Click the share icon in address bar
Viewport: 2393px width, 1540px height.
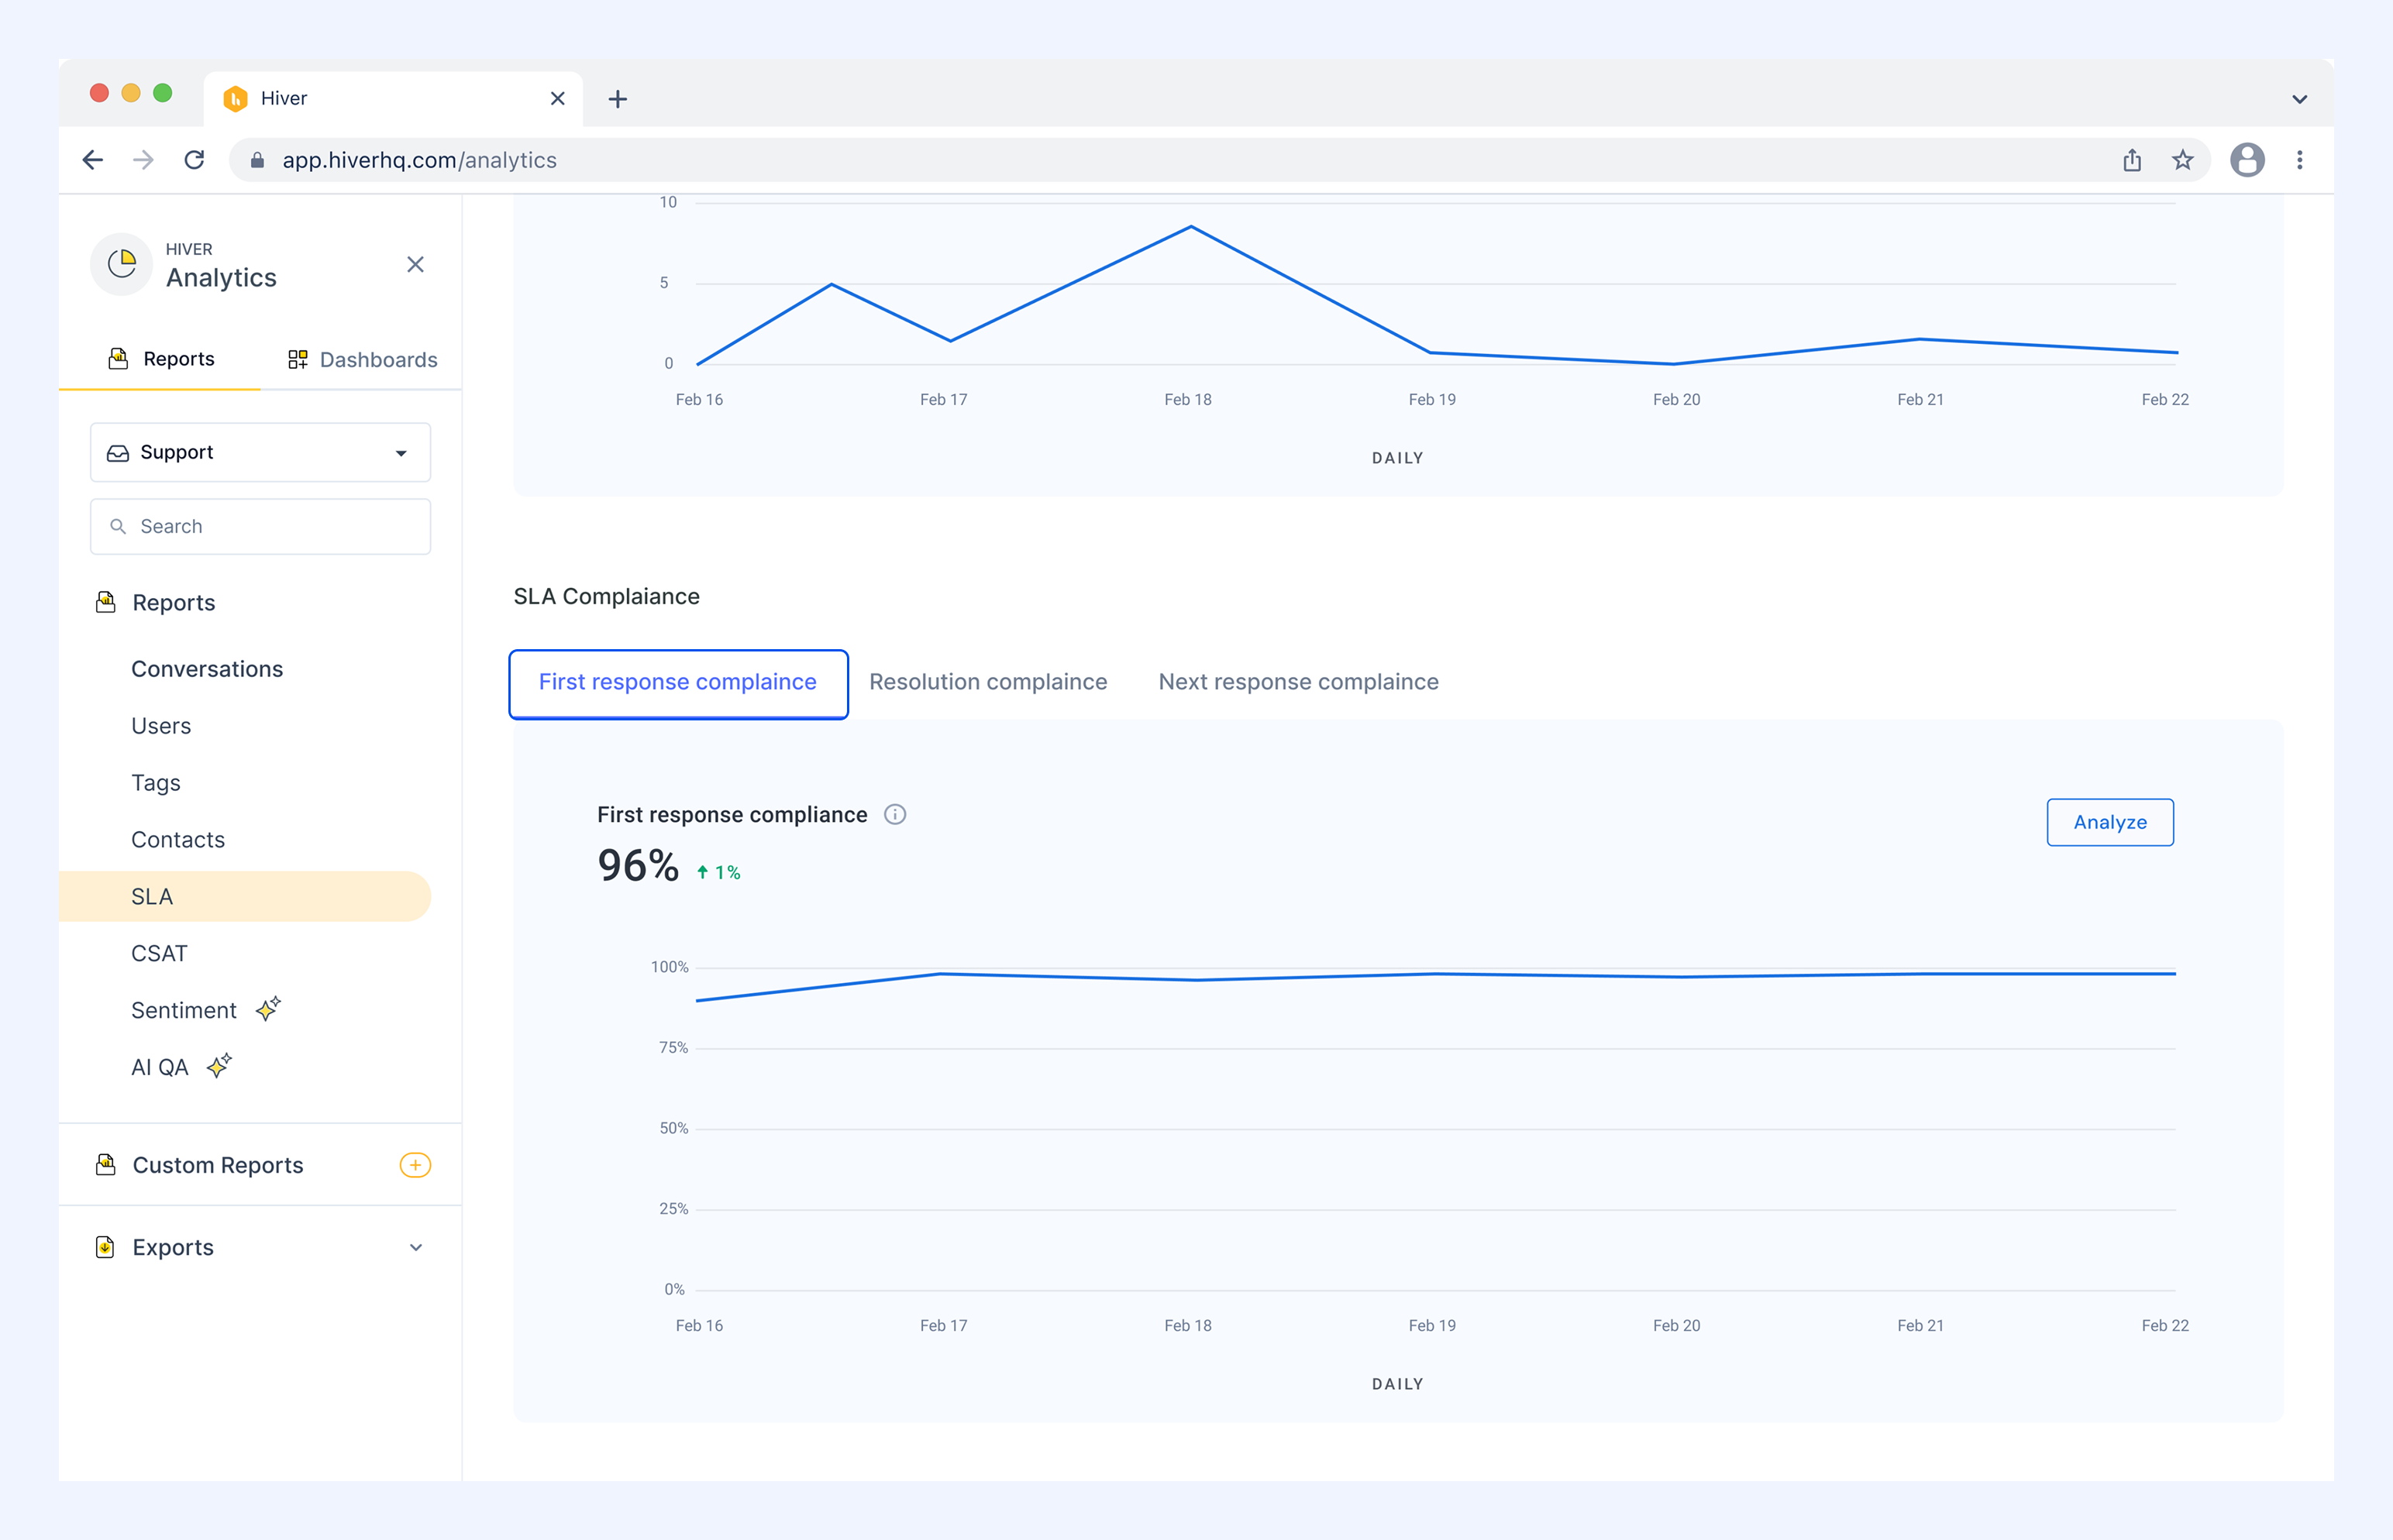pyautogui.click(x=2132, y=160)
